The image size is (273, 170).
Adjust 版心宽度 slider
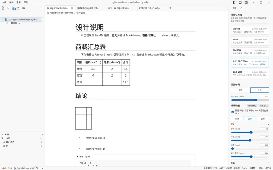point(250,100)
